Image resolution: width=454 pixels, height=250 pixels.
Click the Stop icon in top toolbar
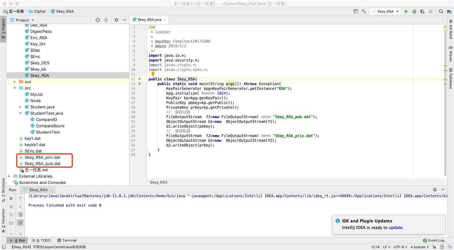click(431, 11)
